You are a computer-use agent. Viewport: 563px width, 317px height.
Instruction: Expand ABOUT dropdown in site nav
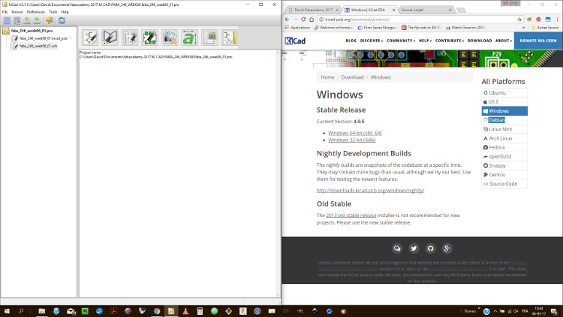pos(503,41)
